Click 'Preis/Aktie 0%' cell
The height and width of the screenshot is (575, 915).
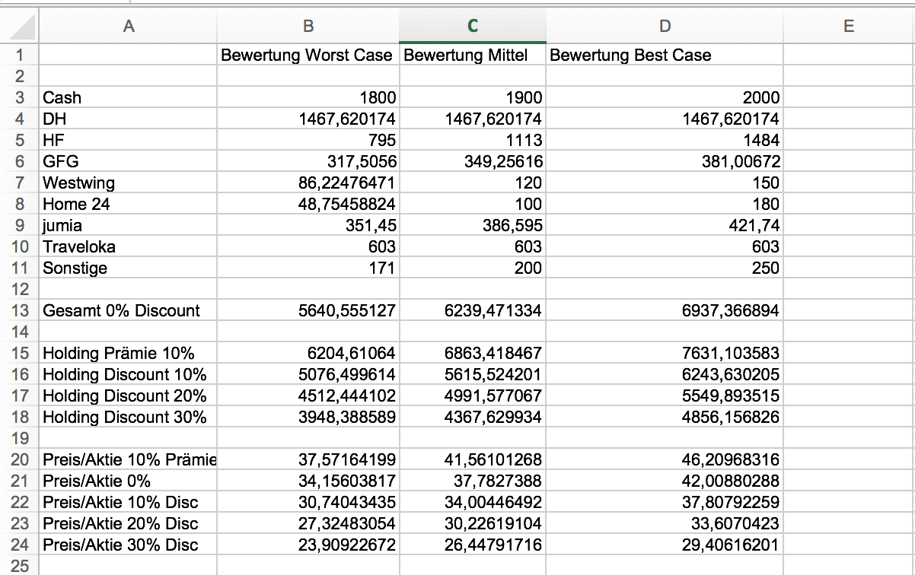(128, 481)
